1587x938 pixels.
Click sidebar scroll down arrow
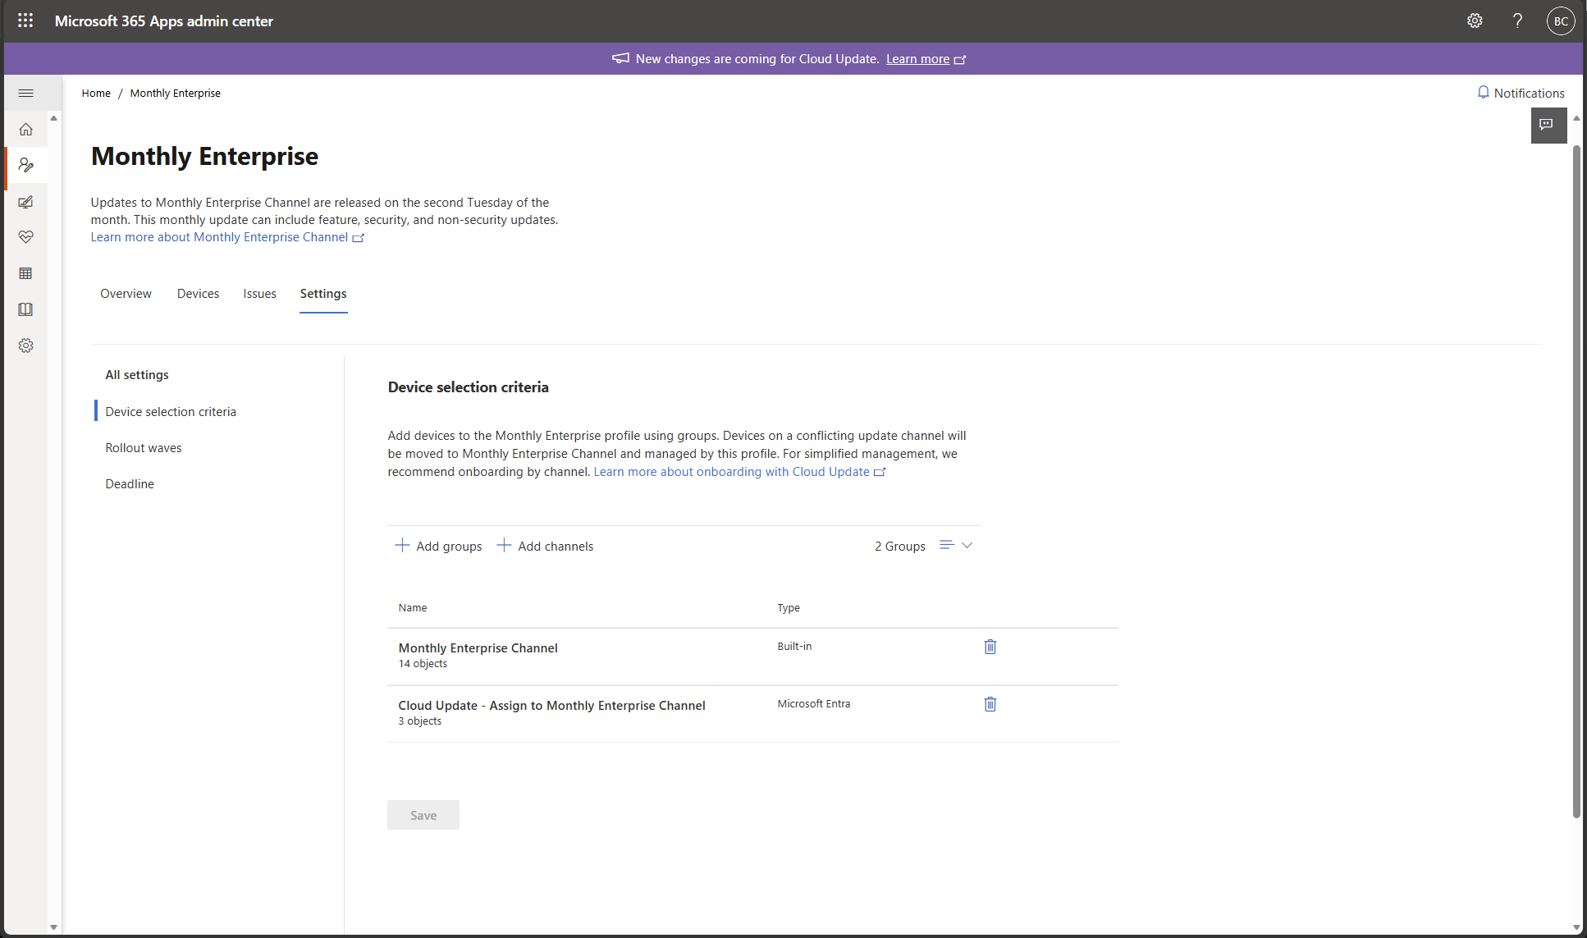[53, 927]
